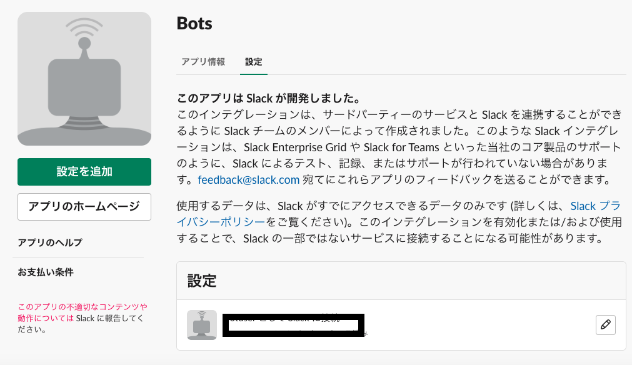
Task: Select the small bot avatar in the 設定 row
Action: (202, 324)
